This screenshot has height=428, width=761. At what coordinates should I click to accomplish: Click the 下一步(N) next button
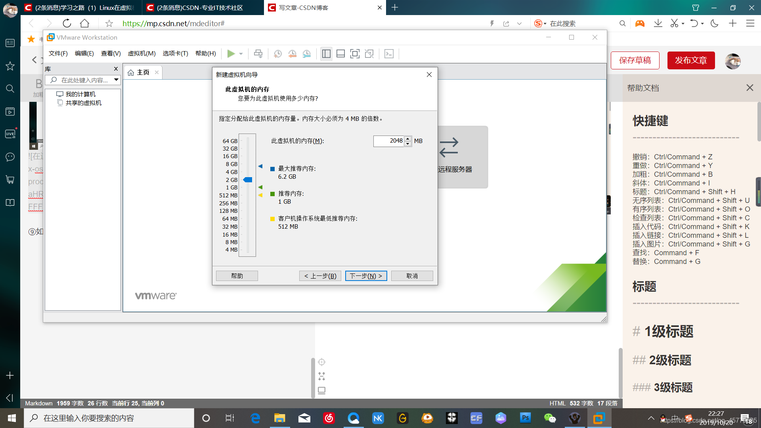tap(366, 276)
